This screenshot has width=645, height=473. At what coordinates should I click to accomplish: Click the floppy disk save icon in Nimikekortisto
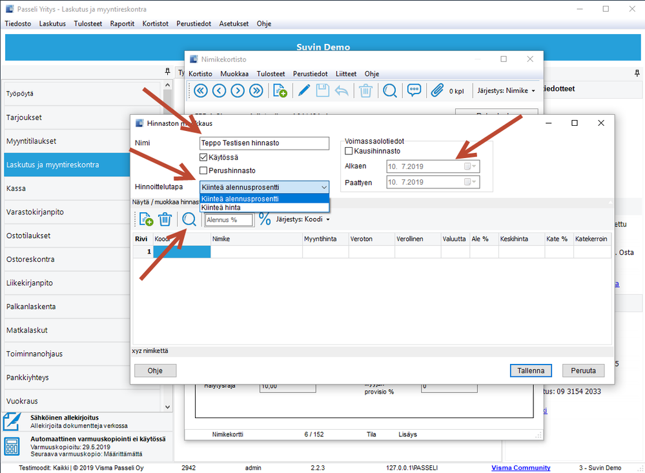[323, 90]
